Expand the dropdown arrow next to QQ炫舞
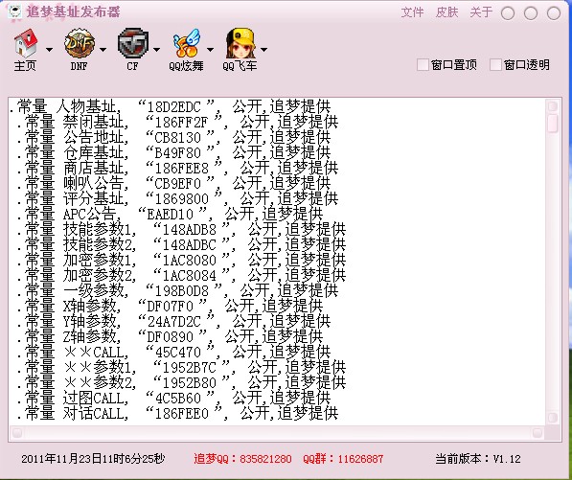 click(210, 49)
